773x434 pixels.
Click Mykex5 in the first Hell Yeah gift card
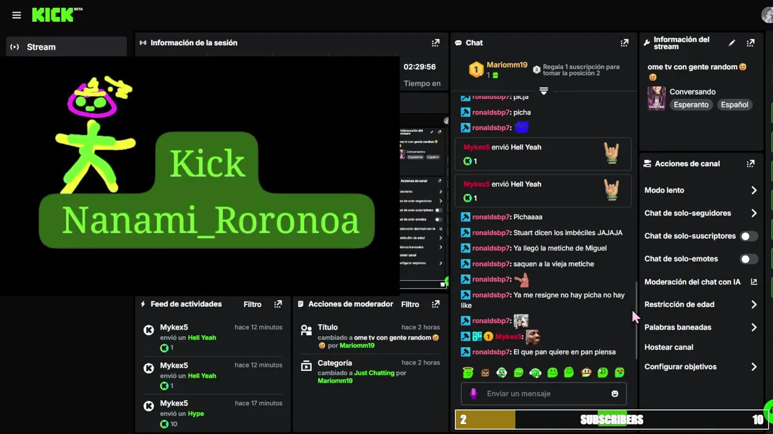pyautogui.click(x=476, y=147)
